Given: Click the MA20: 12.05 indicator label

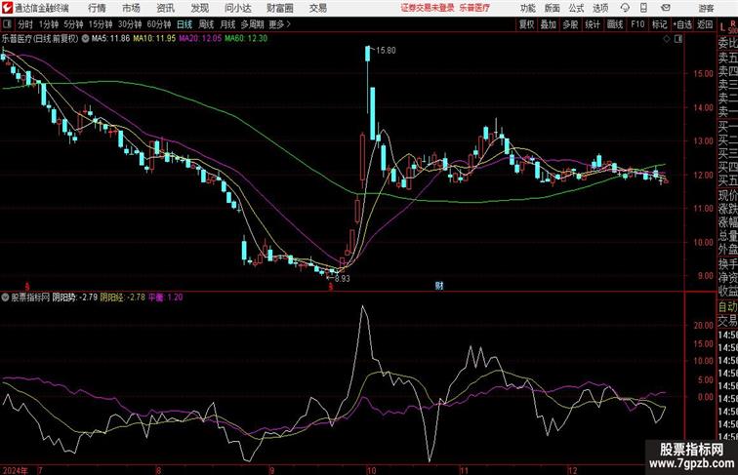Looking at the screenshot, I should coord(200,39).
